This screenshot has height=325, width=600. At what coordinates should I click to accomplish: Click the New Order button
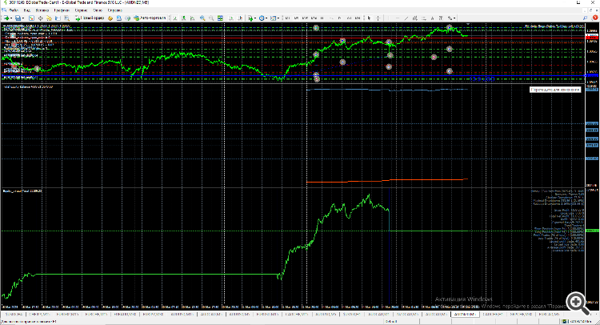(x=90, y=18)
